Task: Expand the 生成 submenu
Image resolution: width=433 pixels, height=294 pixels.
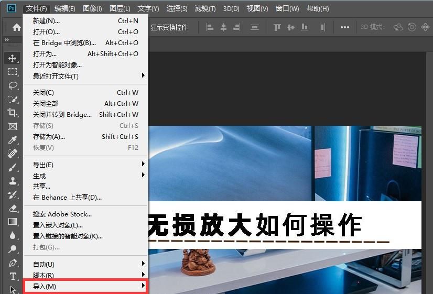Action: click(85, 176)
